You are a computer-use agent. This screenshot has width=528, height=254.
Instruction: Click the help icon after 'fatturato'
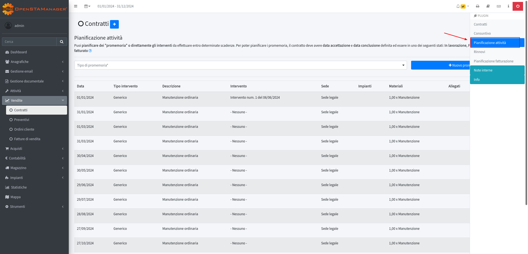[x=90, y=51]
